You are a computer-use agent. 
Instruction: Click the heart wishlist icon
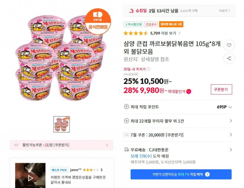pyautogui.click(x=229, y=45)
